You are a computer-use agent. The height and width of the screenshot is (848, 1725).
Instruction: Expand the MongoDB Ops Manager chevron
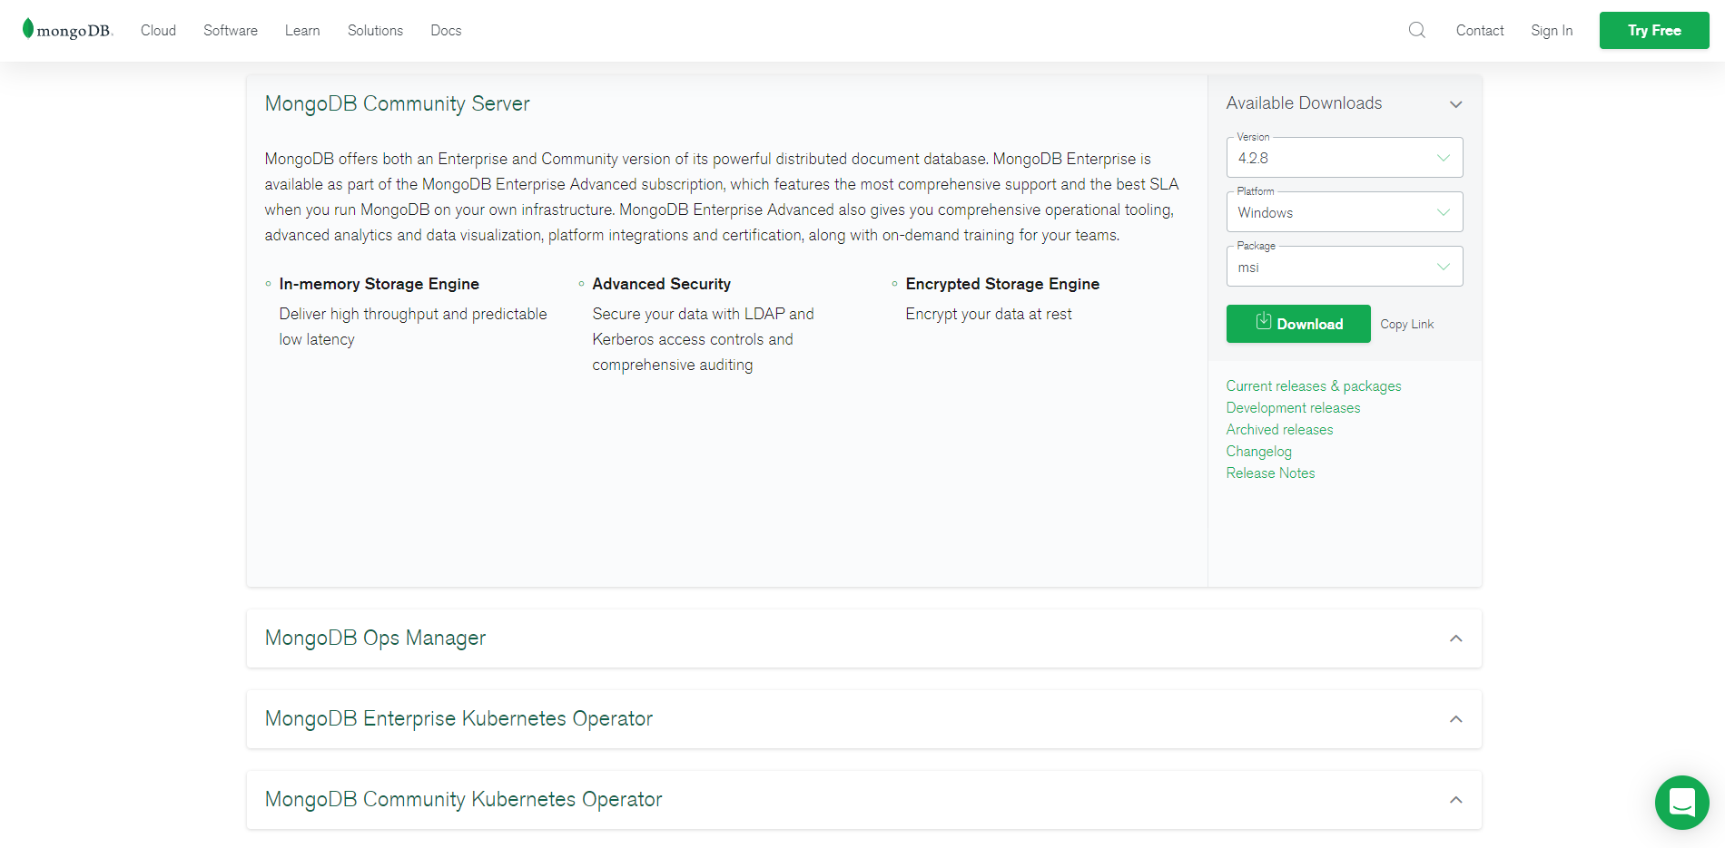(x=1456, y=638)
